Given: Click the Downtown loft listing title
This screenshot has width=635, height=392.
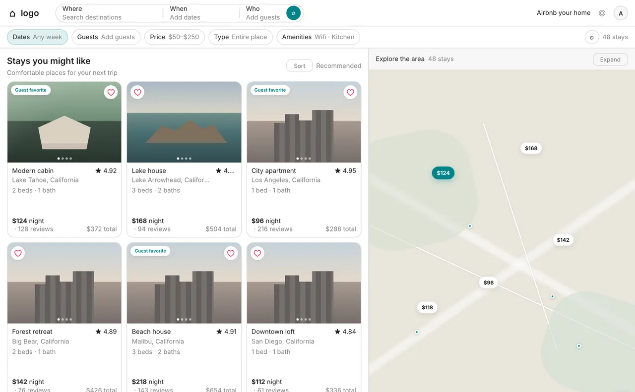Looking at the screenshot, I should 273,332.
